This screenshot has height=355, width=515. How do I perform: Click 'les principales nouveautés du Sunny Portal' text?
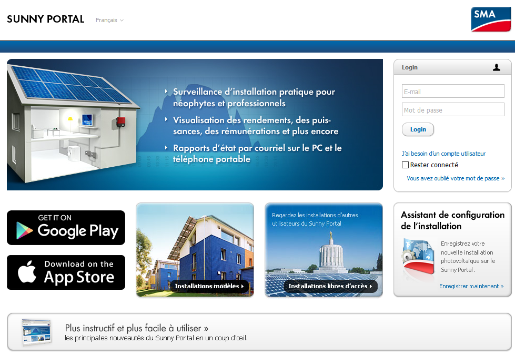point(156,338)
